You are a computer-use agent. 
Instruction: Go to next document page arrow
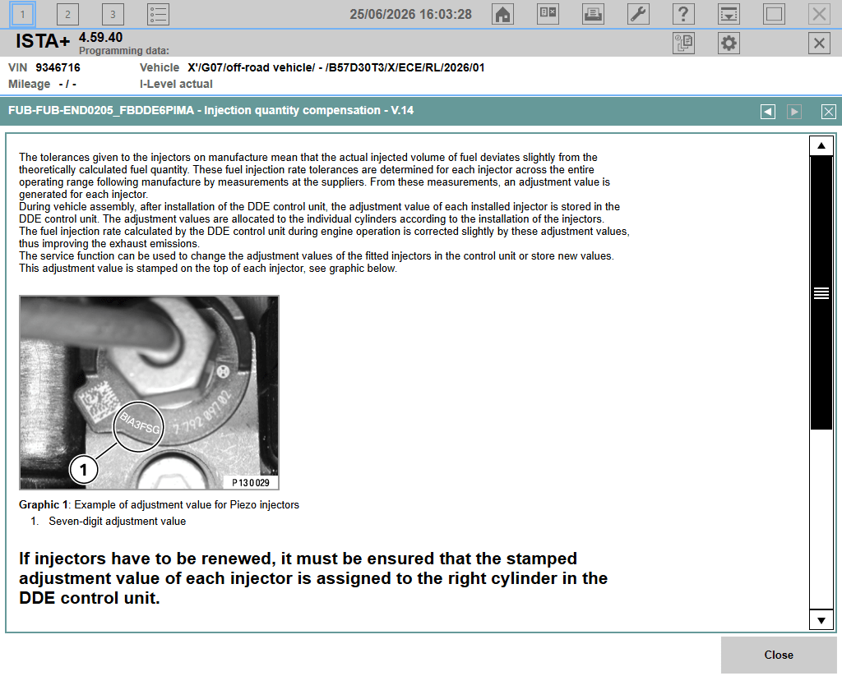pos(794,112)
